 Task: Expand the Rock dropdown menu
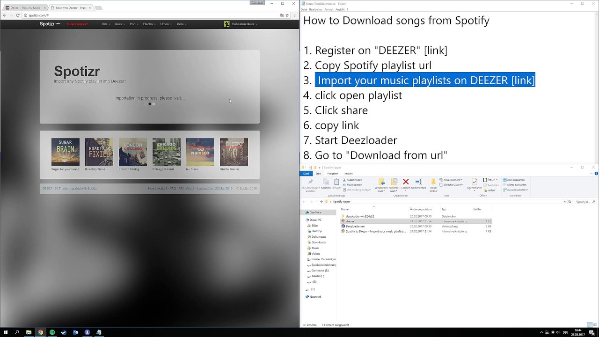coord(120,24)
